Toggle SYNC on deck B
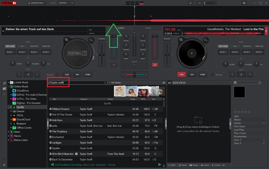269x169 pixels. click(203, 75)
